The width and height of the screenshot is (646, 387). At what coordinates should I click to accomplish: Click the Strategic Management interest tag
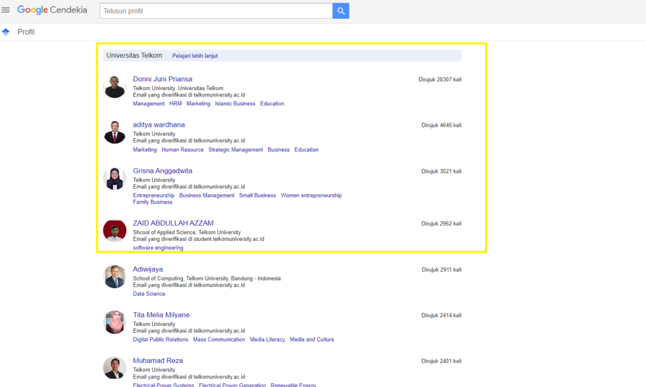pos(235,150)
